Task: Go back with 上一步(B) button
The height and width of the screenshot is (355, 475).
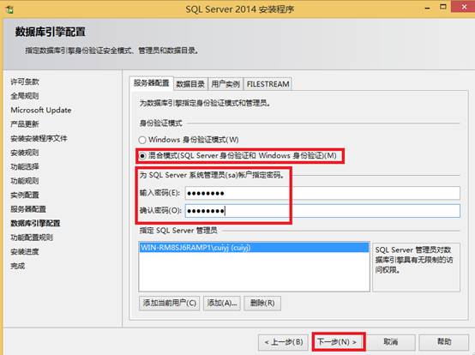Action: [283, 342]
